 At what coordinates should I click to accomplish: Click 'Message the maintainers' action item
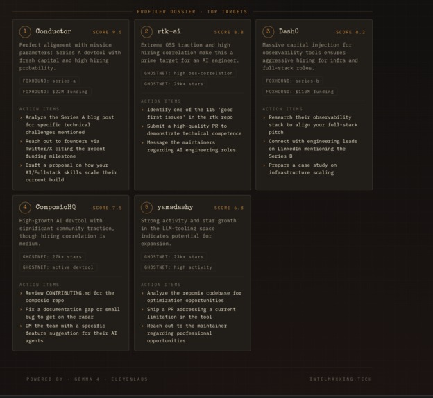(x=192, y=146)
